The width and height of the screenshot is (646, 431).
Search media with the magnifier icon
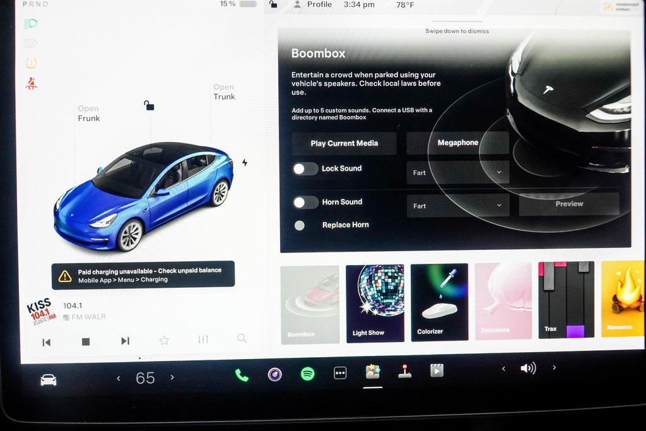coord(242,338)
